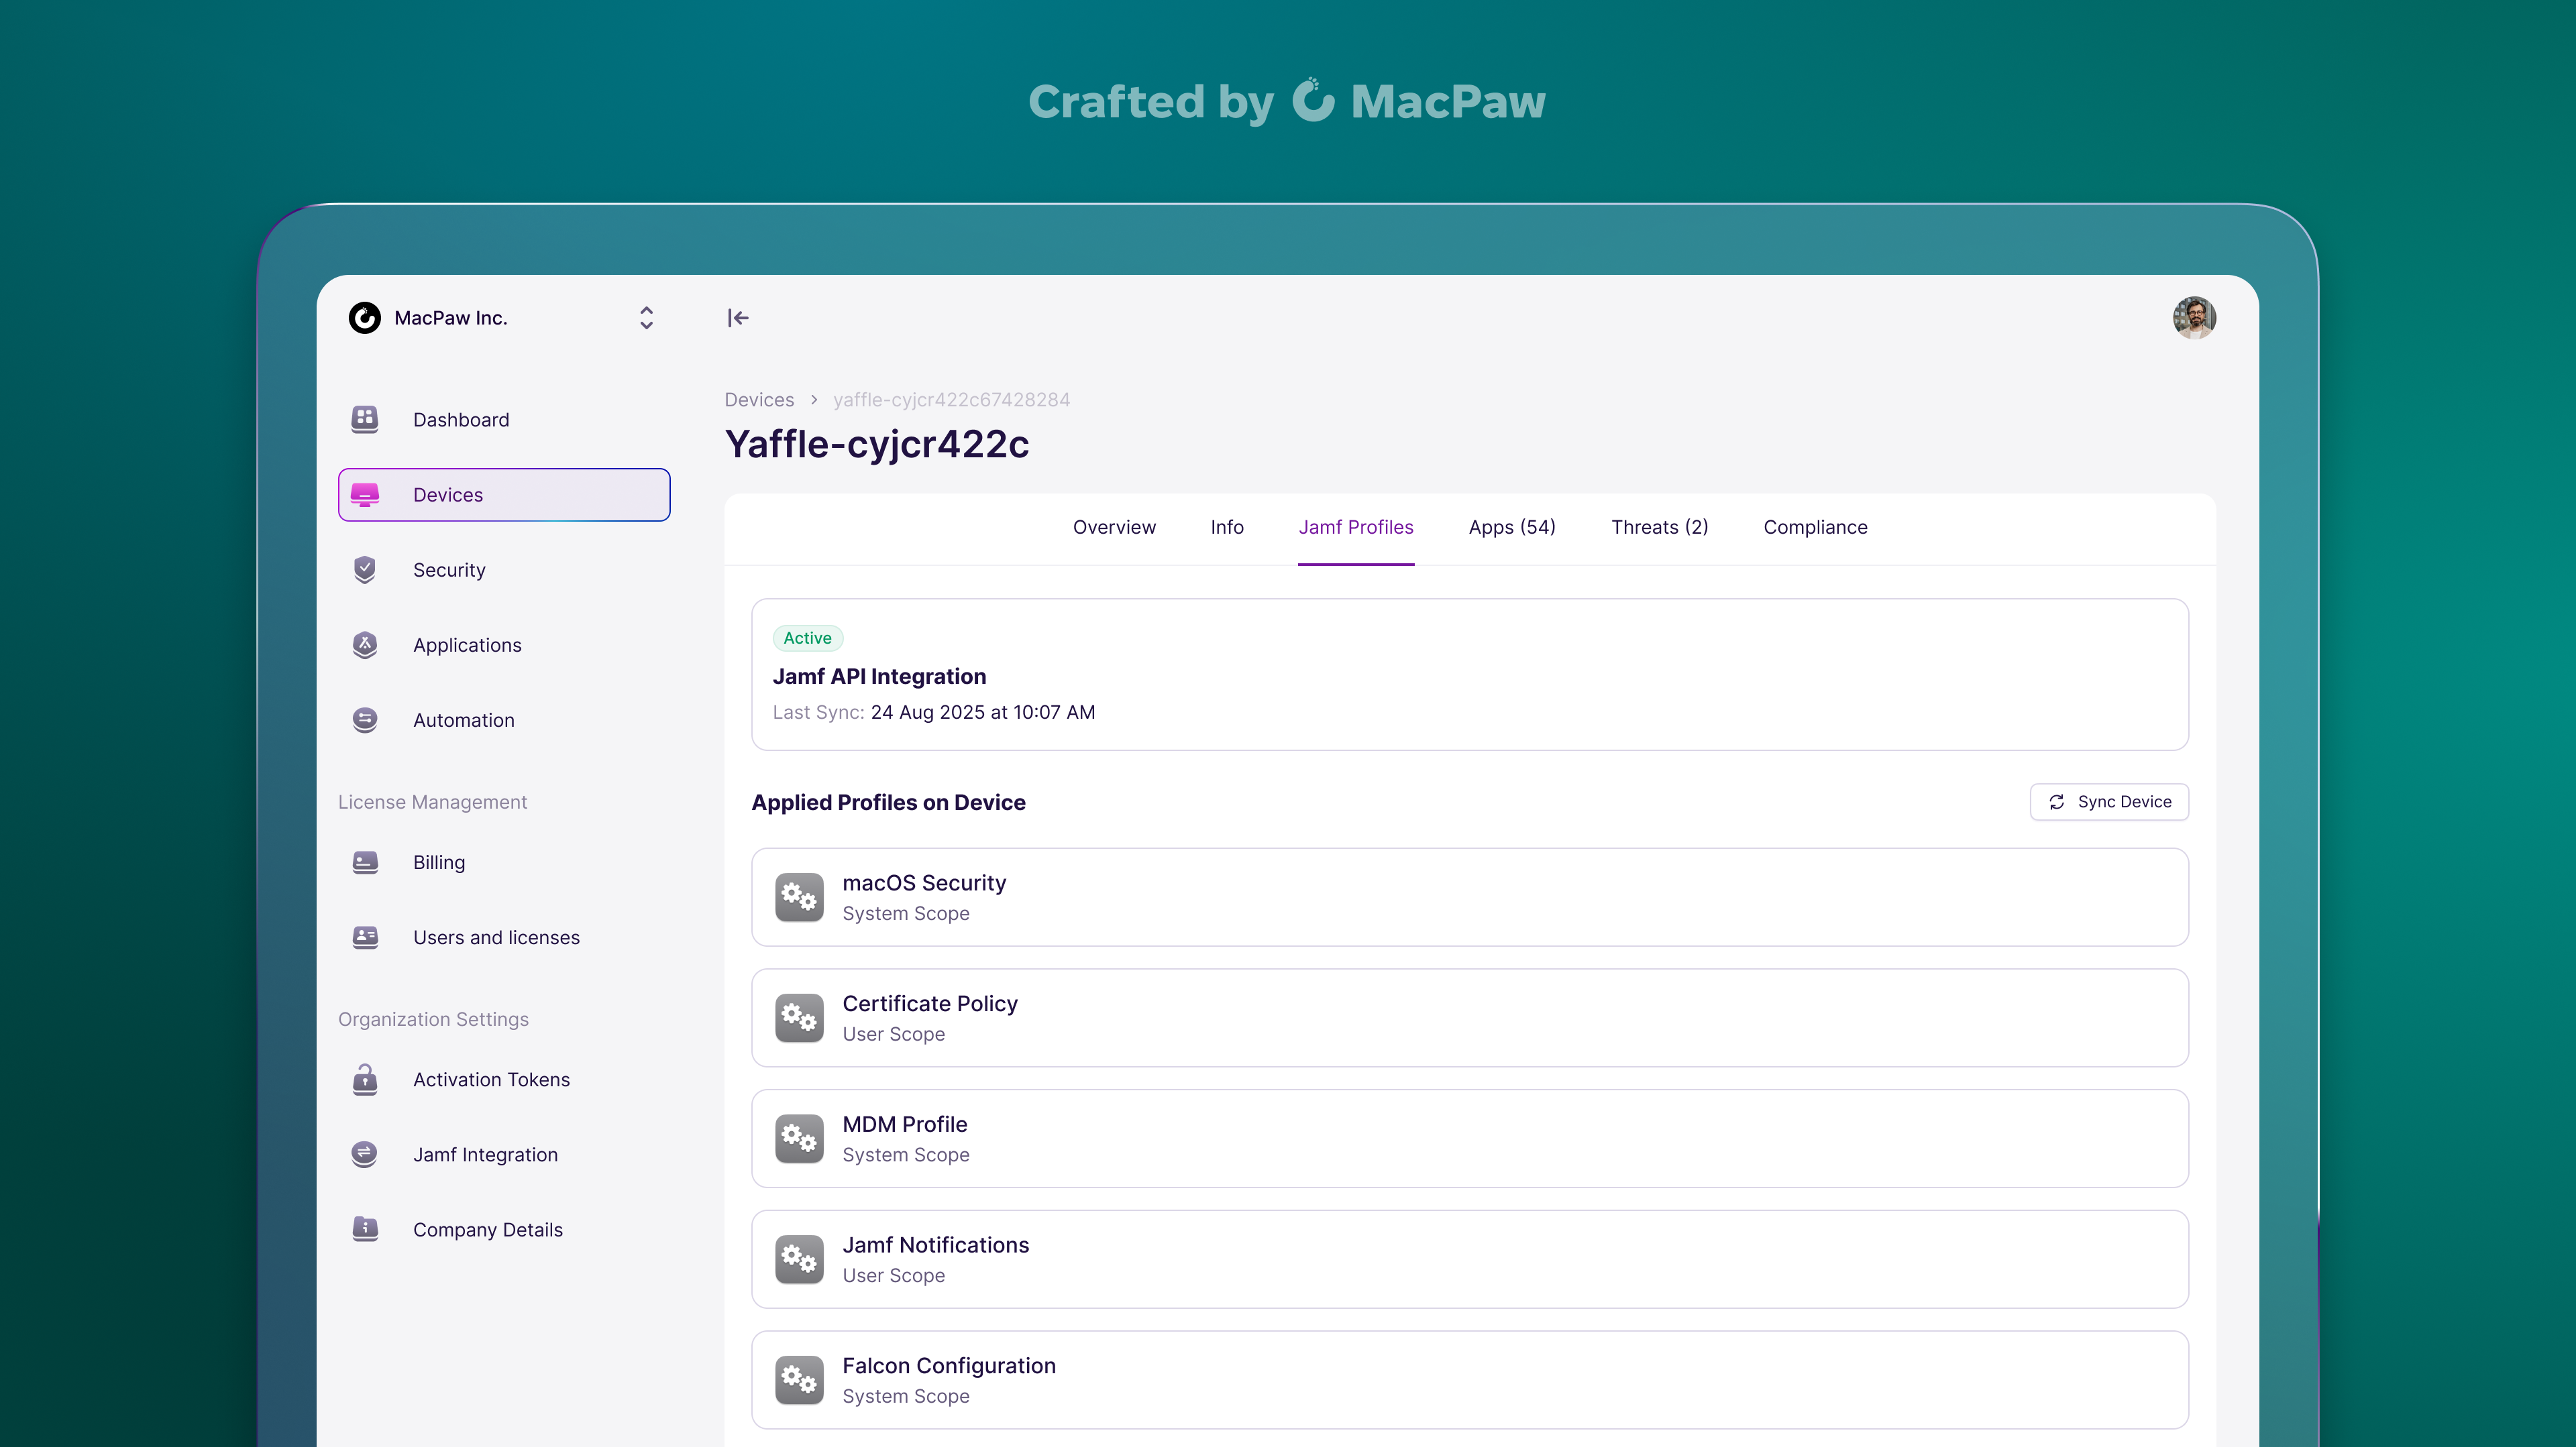Click the Billing card icon

[365, 862]
